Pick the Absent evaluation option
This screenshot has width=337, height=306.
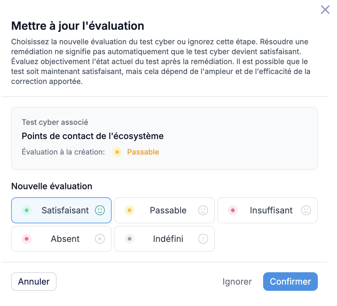65,239
